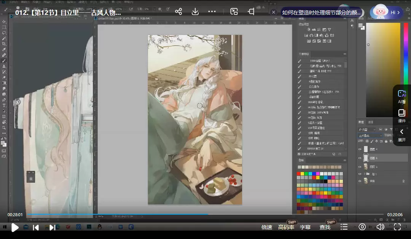411x239 pixels.
Task: Skip to the next video
Action: coord(52,228)
